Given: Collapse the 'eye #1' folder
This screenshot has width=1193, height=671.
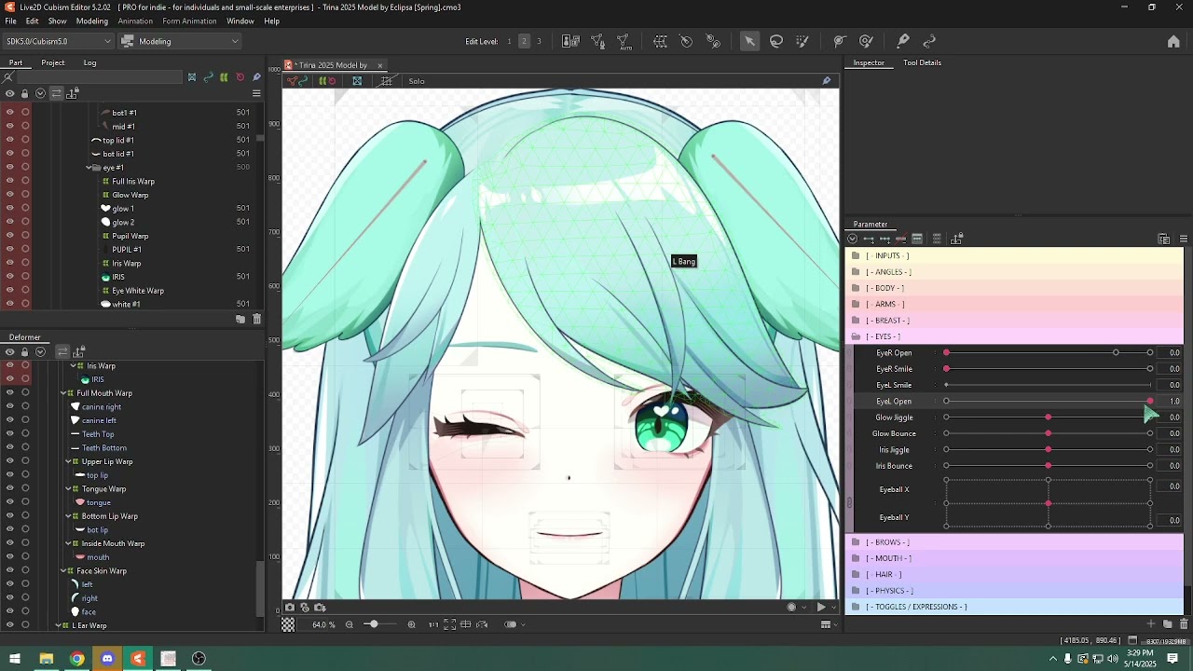Looking at the screenshot, I should pyautogui.click(x=89, y=168).
